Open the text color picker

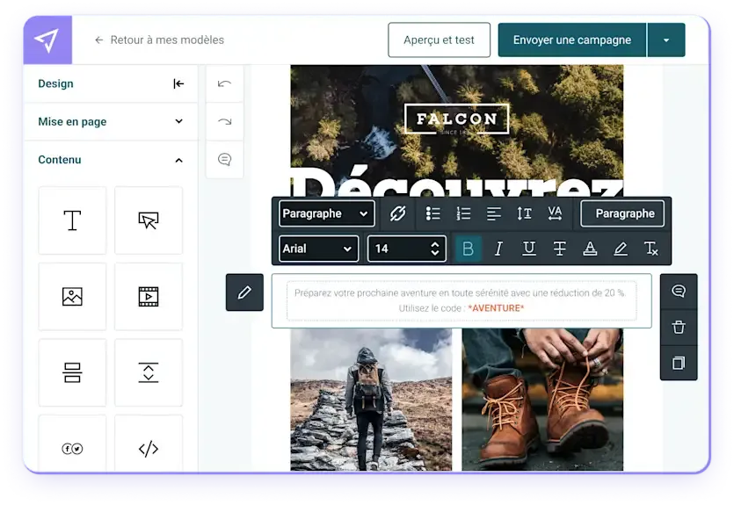click(590, 249)
